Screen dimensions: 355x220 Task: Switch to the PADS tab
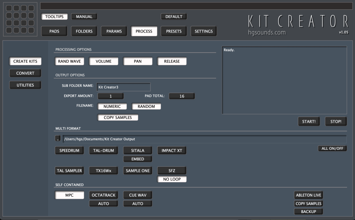coord(54,31)
